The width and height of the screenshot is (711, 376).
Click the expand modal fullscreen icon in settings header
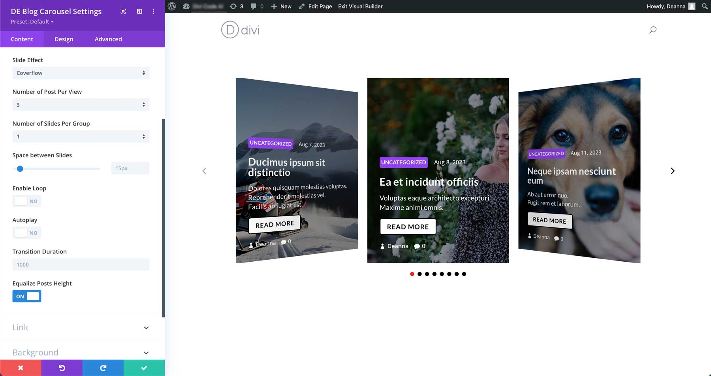[x=123, y=11]
